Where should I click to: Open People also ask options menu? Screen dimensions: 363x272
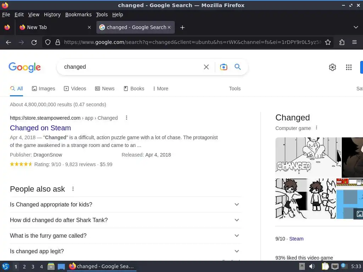[73, 189]
